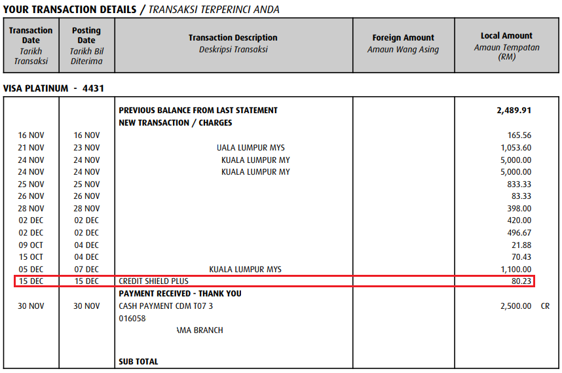Image resolution: width=562 pixels, height=373 pixels.
Task: Click the amount 165.56
Action: pos(519,135)
